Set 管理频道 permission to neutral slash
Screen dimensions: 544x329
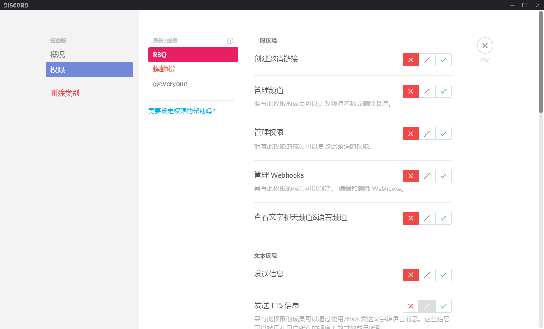pyautogui.click(x=427, y=91)
